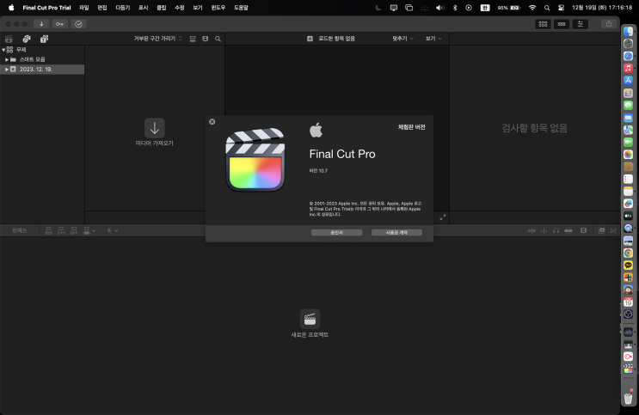Expand the '스마트 모음' folder
Screen dimensions: 639x415
click(7, 59)
